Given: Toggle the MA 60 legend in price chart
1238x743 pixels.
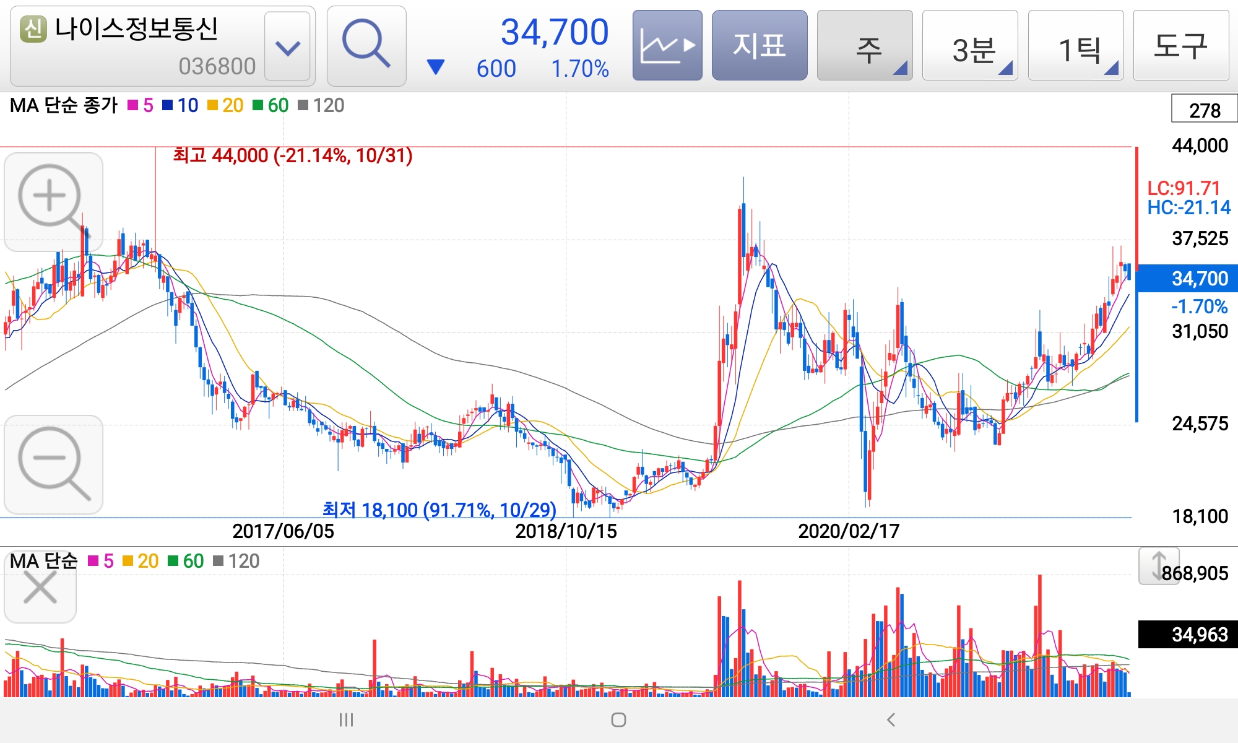Looking at the screenshot, I should 271,106.
